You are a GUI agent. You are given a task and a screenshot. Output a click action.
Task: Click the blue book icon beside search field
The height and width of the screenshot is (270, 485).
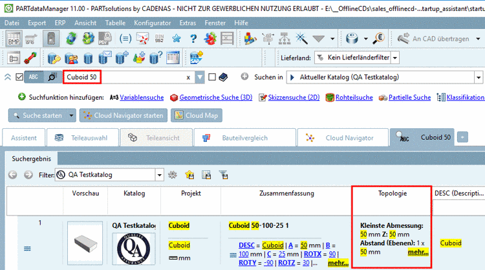(x=223, y=77)
